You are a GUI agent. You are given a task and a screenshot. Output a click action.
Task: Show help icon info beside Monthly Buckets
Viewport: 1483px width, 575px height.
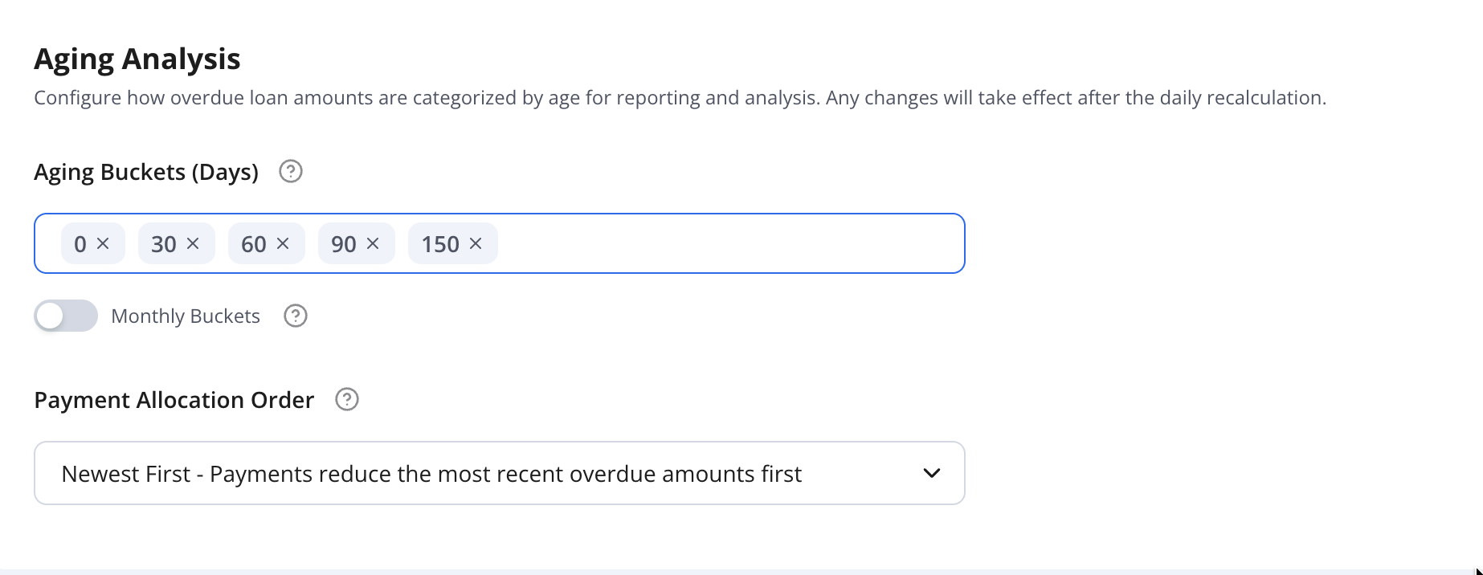(296, 316)
